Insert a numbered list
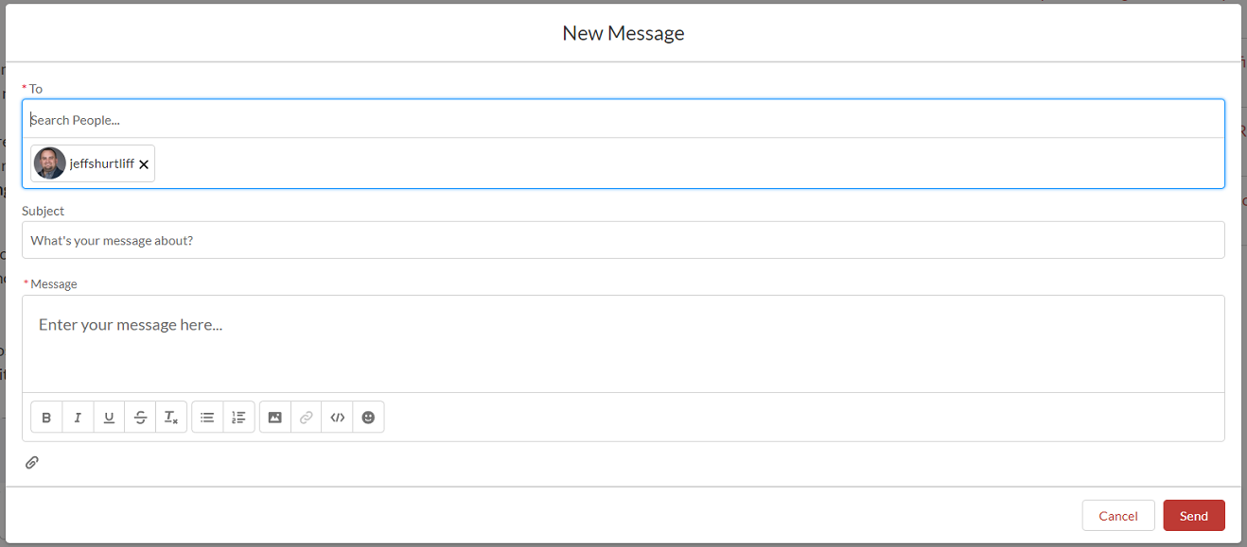The height and width of the screenshot is (547, 1247). coord(238,417)
